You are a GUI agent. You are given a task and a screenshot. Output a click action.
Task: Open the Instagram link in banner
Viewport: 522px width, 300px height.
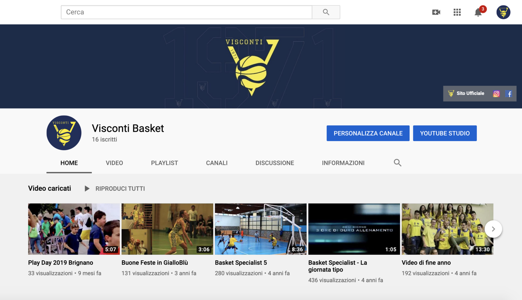[496, 94]
